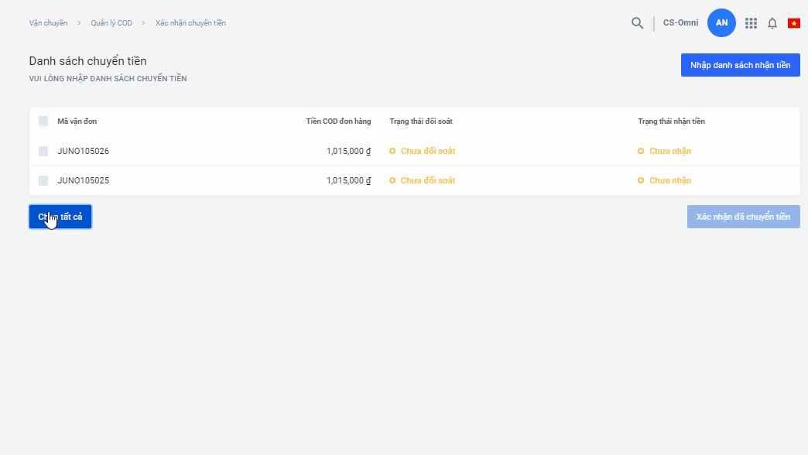The image size is (808, 455).
Task: Click Chưa đối soát status of JUNO105025
Action: (427, 180)
